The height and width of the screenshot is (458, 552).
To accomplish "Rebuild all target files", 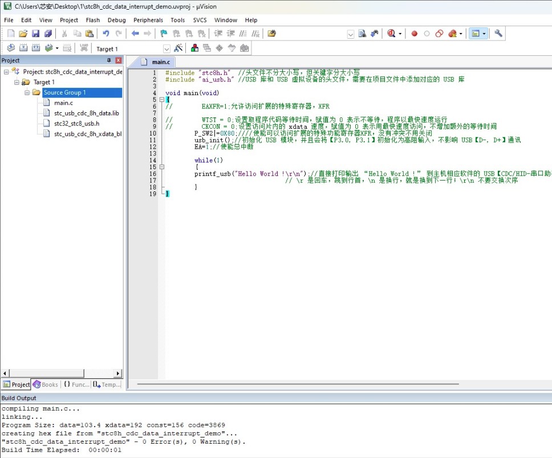I will (35, 48).
